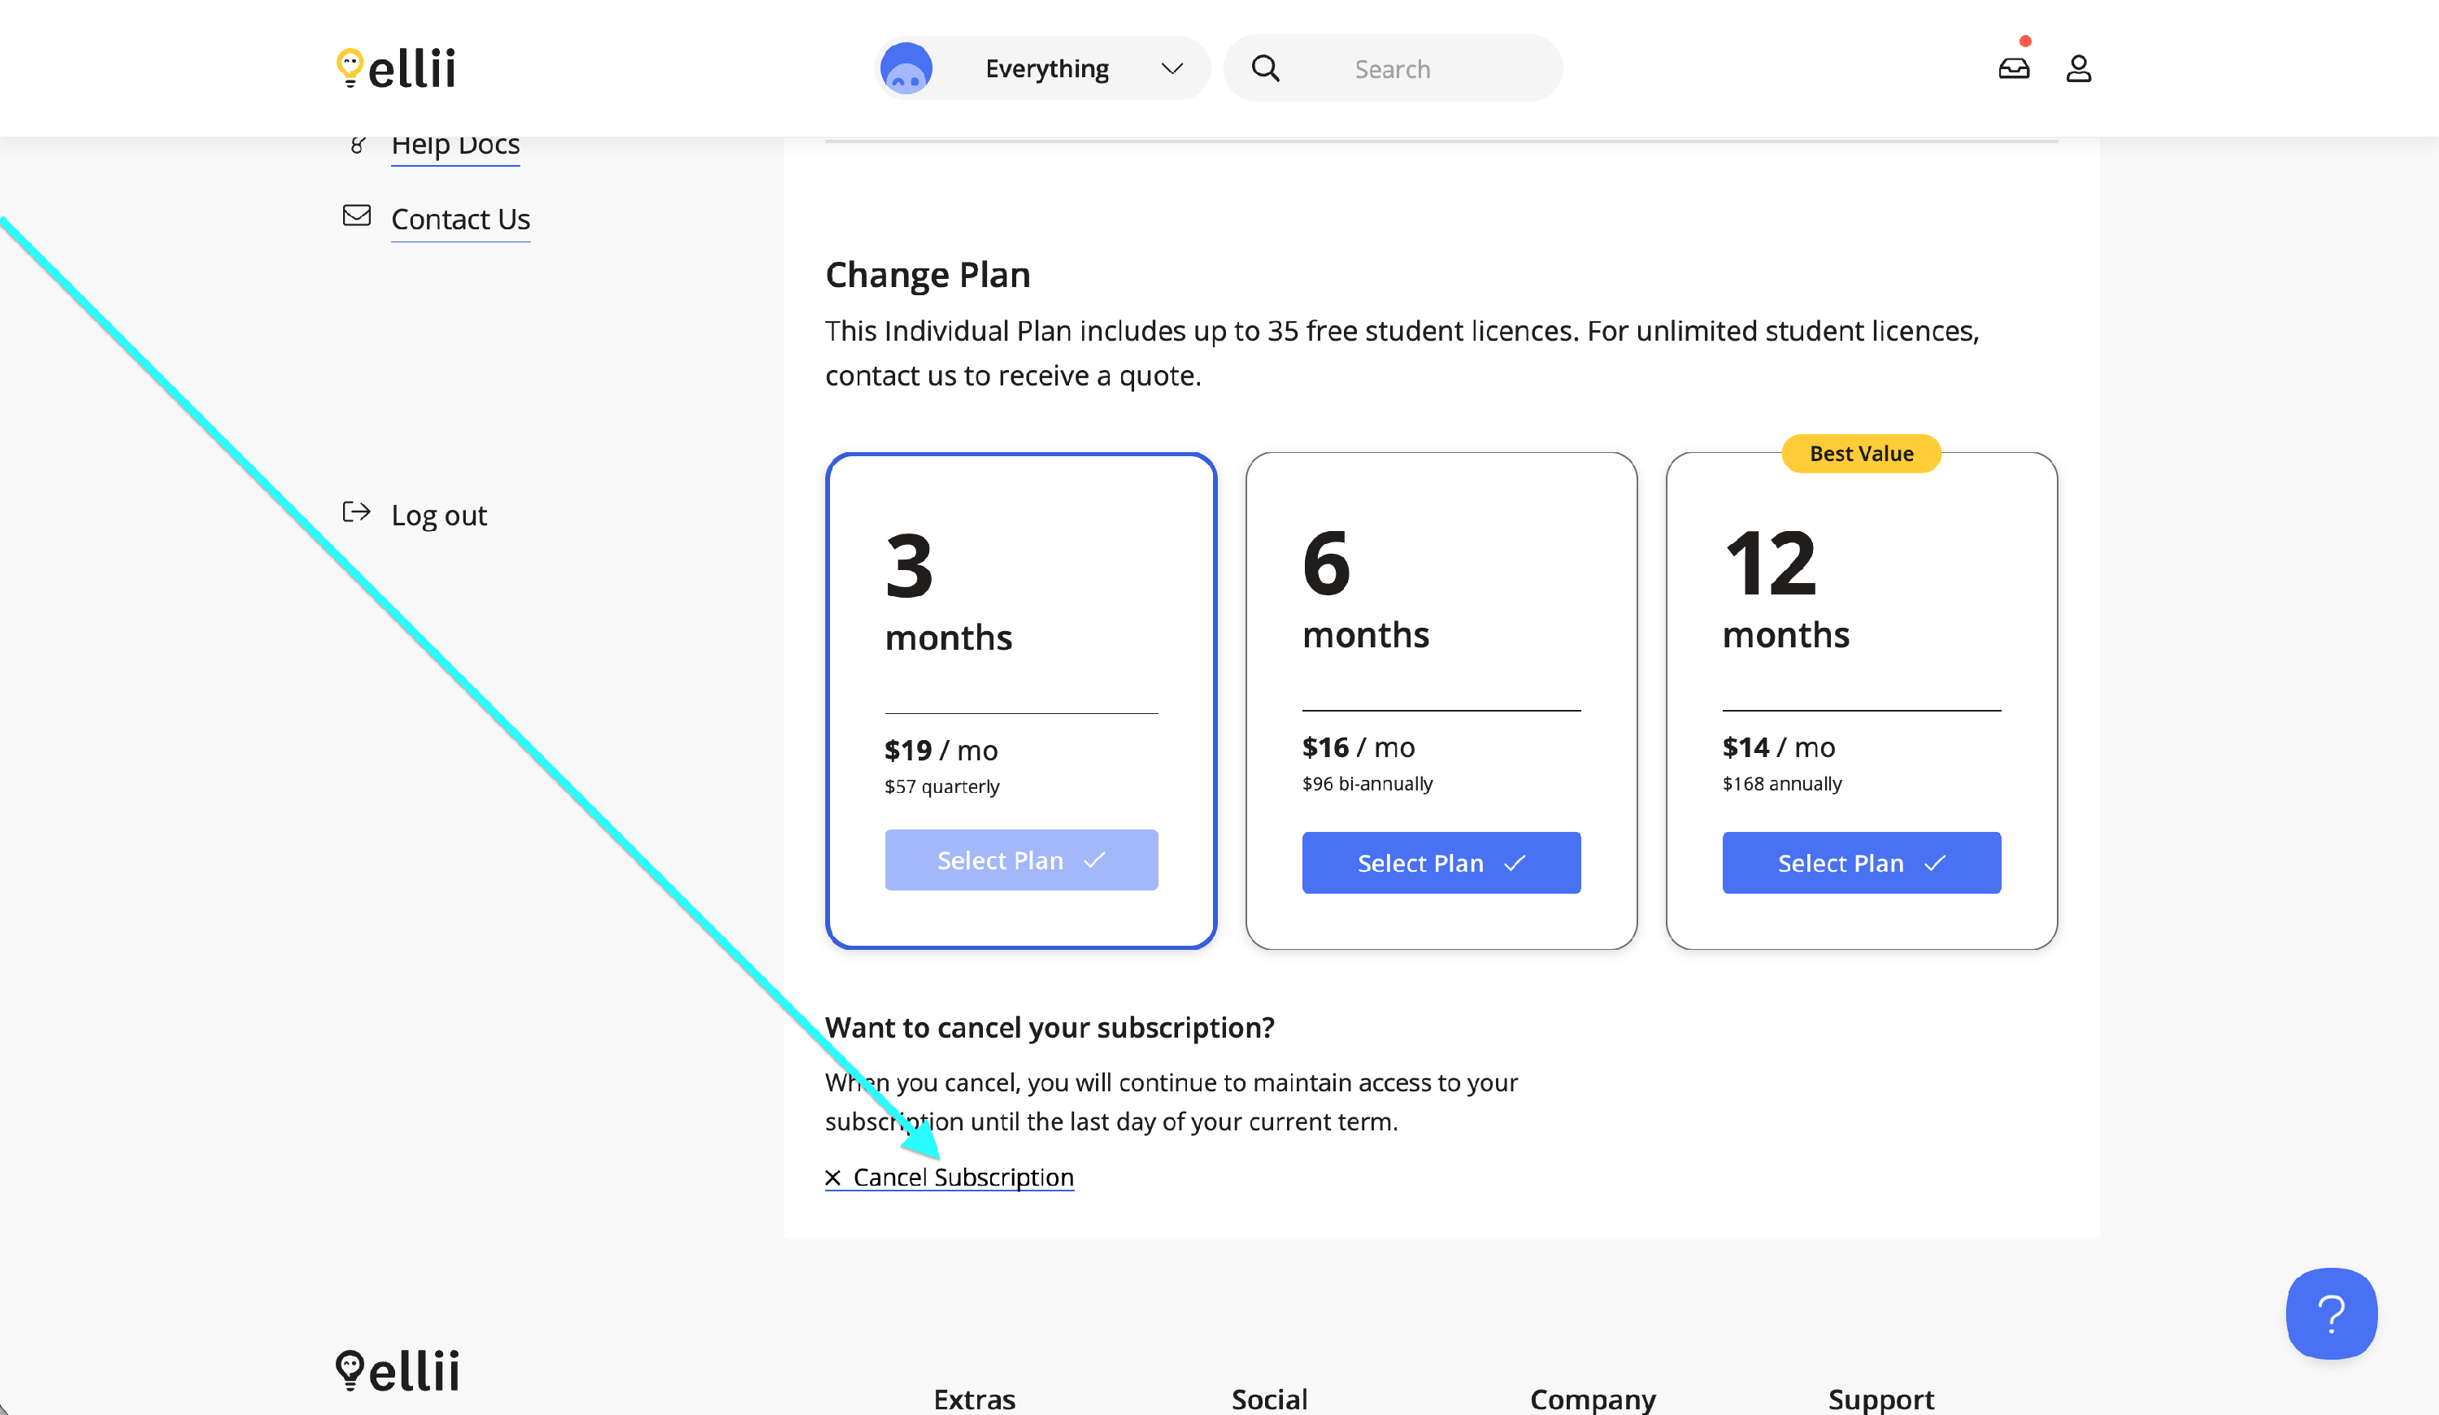Click the 3 months Select Plan button
Viewport: 2439px width, 1415px height.
pos(1020,860)
